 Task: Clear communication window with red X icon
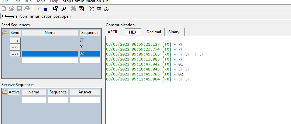coord(81,9)
